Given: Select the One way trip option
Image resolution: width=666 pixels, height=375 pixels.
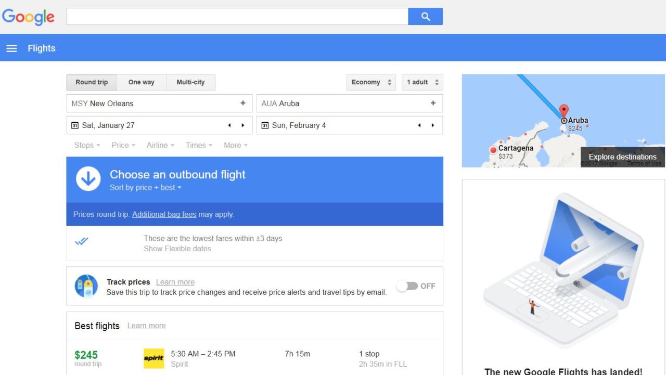Looking at the screenshot, I should 142,82.
